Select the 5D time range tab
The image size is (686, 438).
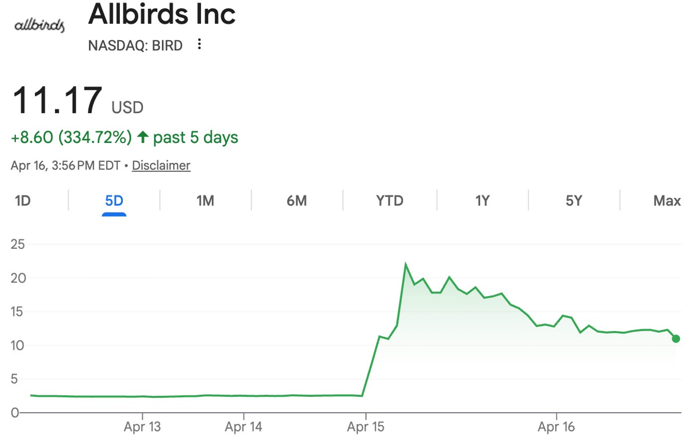click(x=114, y=201)
